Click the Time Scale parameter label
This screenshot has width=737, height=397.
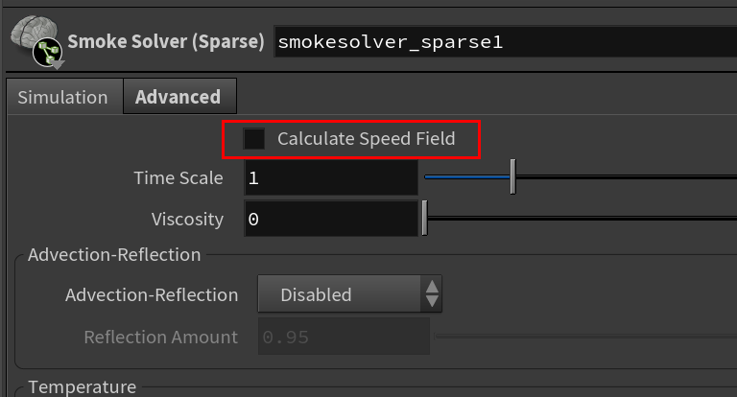tap(178, 178)
